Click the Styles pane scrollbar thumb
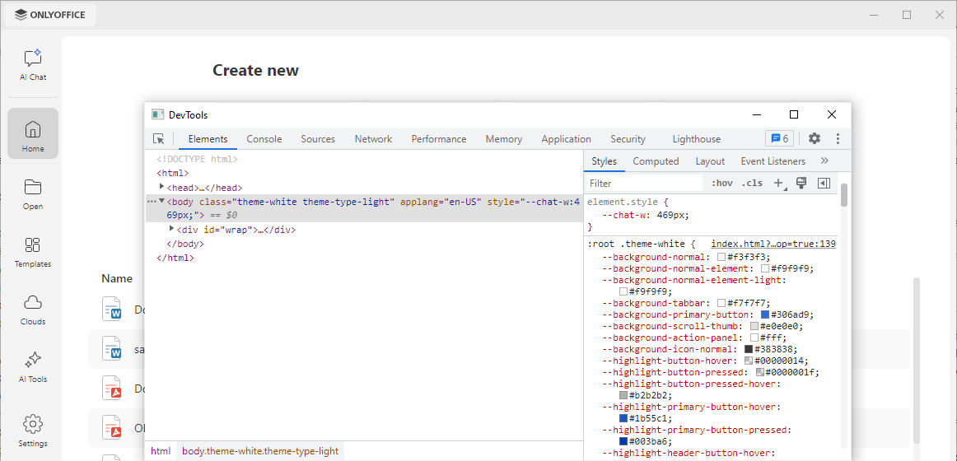This screenshot has height=461, width=957. point(844,195)
